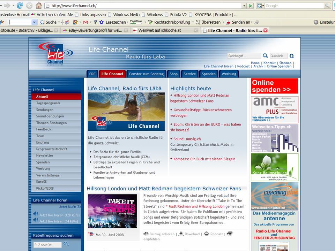Image resolution: width=335 pixels, height=251 pixels.
Task: Click the Online spenden red banner
Action: pos(274,86)
